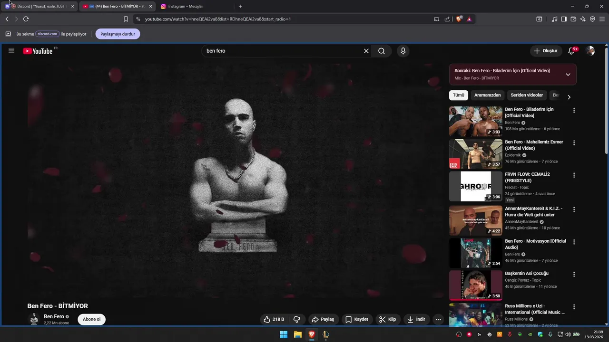
Task: Open Brave Rewards triangle icon
Action: point(469,19)
